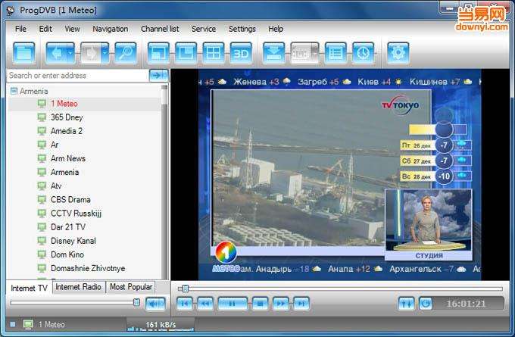Switch to the Most Popular tab
The height and width of the screenshot is (337, 515).
pos(131,287)
